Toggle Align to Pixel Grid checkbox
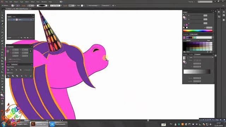Image resolution: width=226 pixels, height=127 pixels. (x=7, y=61)
